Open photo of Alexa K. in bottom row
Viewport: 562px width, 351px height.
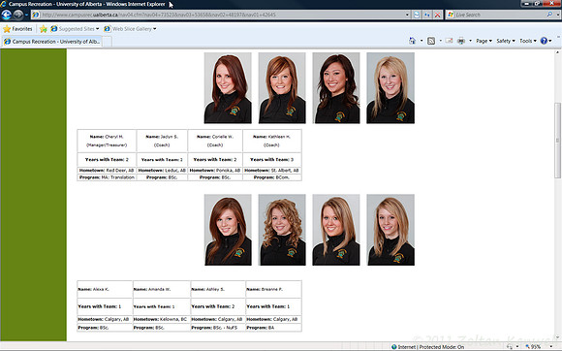pyautogui.click(x=228, y=230)
